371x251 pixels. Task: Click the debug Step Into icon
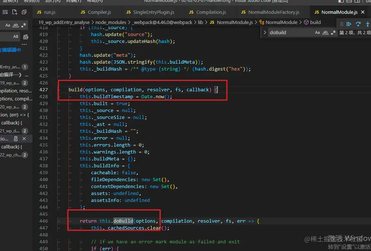[x=368, y=24]
